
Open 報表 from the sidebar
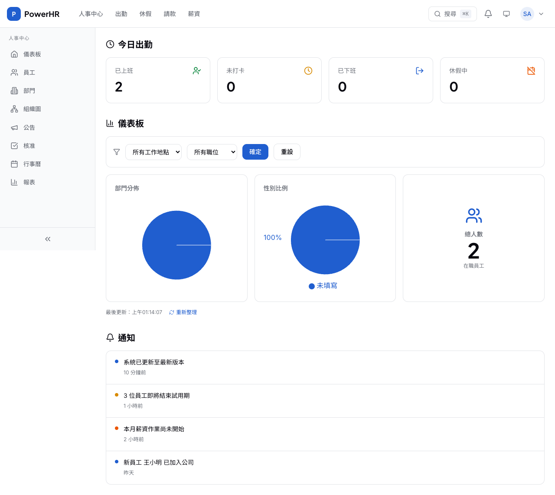[29, 182]
